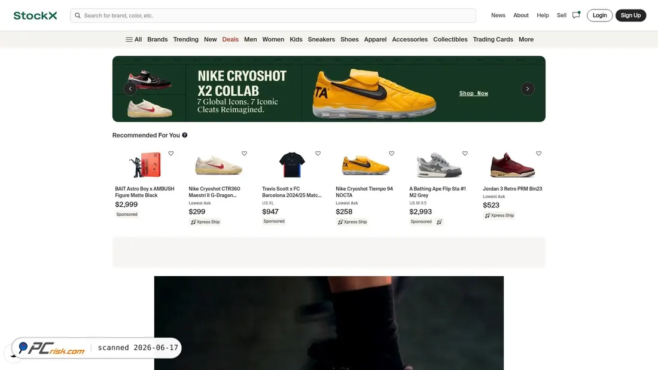Open the Collectibles category

click(x=450, y=39)
